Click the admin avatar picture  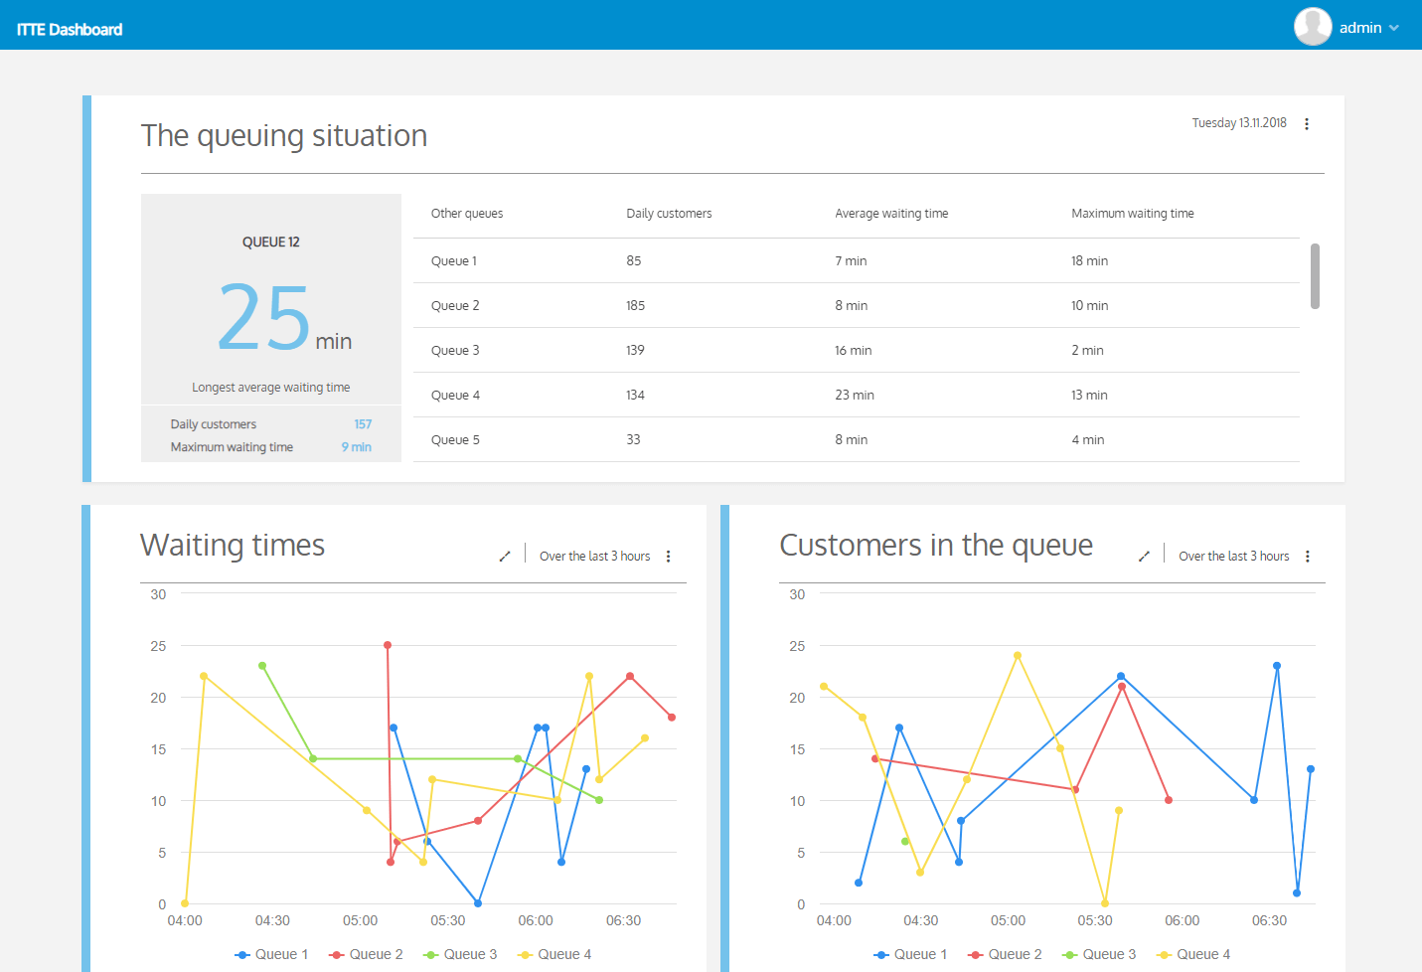coord(1313,27)
